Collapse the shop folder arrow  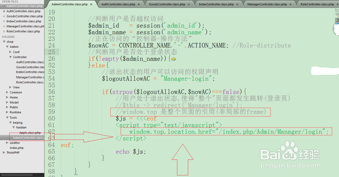tap(4, 41)
